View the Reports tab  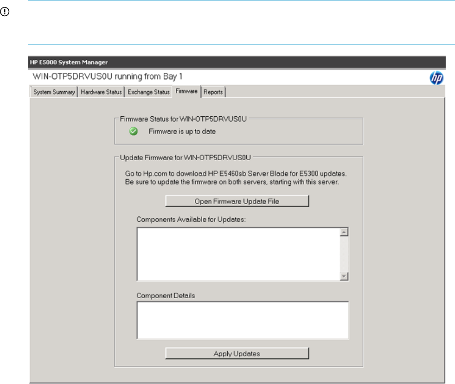213,92
